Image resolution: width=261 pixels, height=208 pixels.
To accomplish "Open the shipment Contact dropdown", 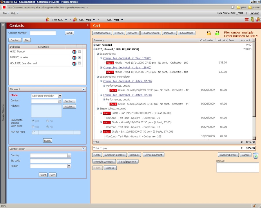I will [60, 101].
